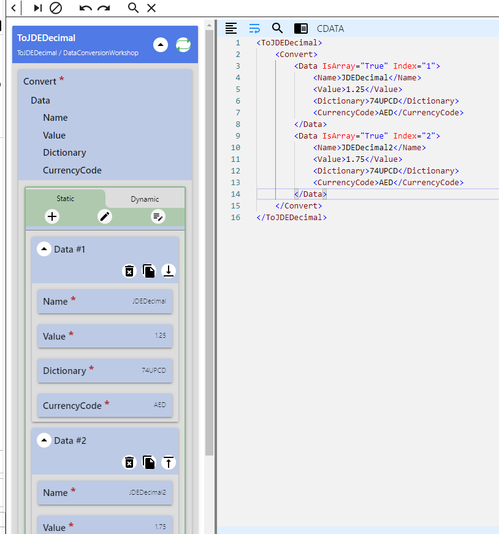This screenshot has width=499, height=534.
Task: Click the edit-list icon in Static toolbar
Action: coord(158,216)
